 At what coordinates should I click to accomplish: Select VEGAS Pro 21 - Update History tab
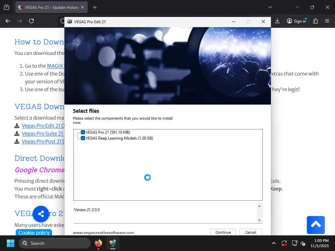[x=51, y=7]
